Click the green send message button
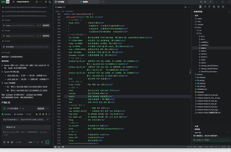231x152 pixels. click(x=47, y=142)
